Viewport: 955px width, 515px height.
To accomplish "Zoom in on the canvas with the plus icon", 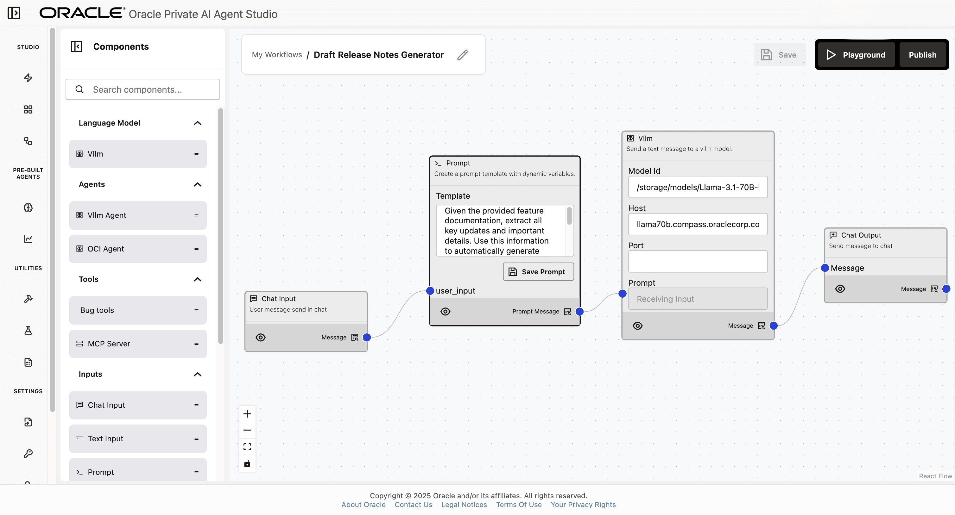I will point(247,413).
